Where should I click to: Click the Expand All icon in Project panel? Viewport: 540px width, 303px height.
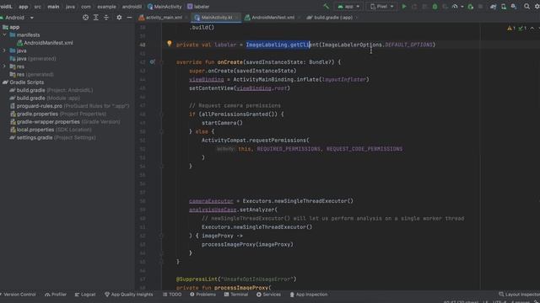pyautogui.click(x=95, y=17)
